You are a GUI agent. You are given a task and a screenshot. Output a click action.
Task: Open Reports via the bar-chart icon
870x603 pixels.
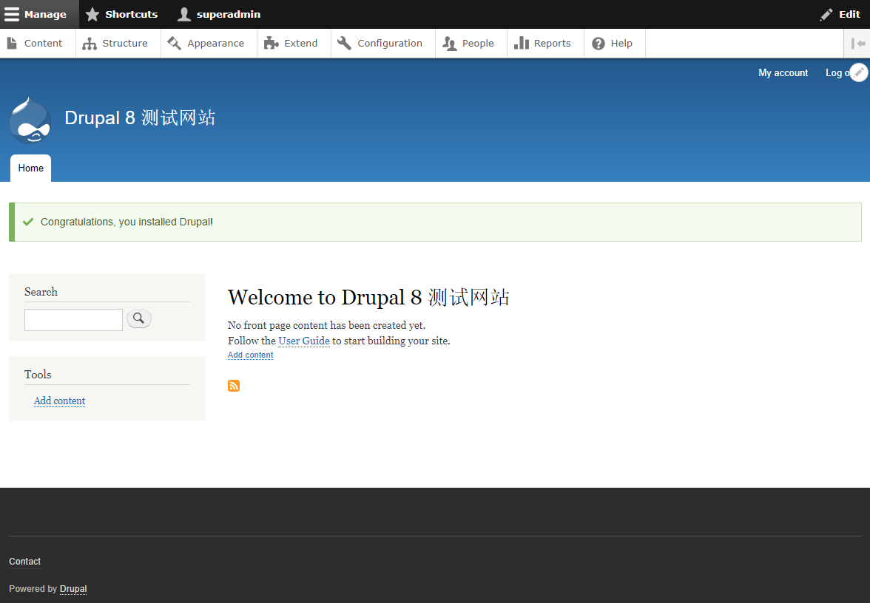[x=522, y=43]
